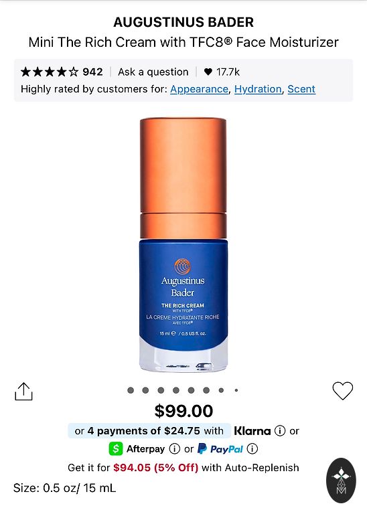Screen dimensions: 367x514
Task: Add product to Loves with heart outline
Action: pyautogui.click(x=343, y=391)
